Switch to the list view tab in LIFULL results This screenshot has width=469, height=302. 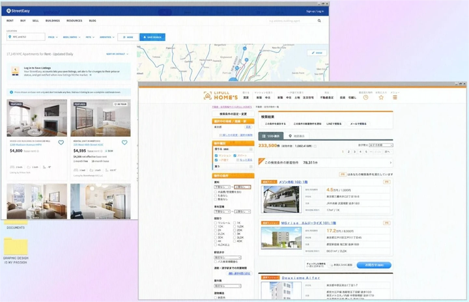pyautogui.click(x=271, y=136)
